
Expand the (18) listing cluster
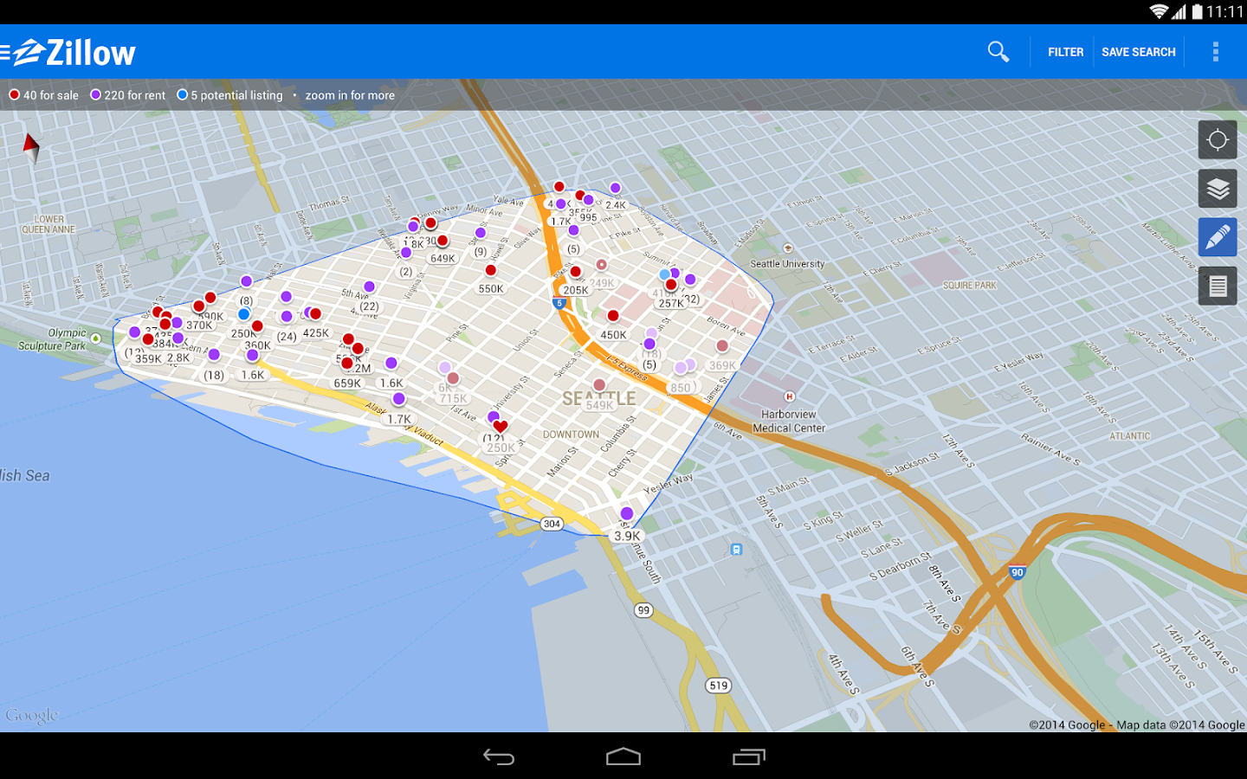214,376
